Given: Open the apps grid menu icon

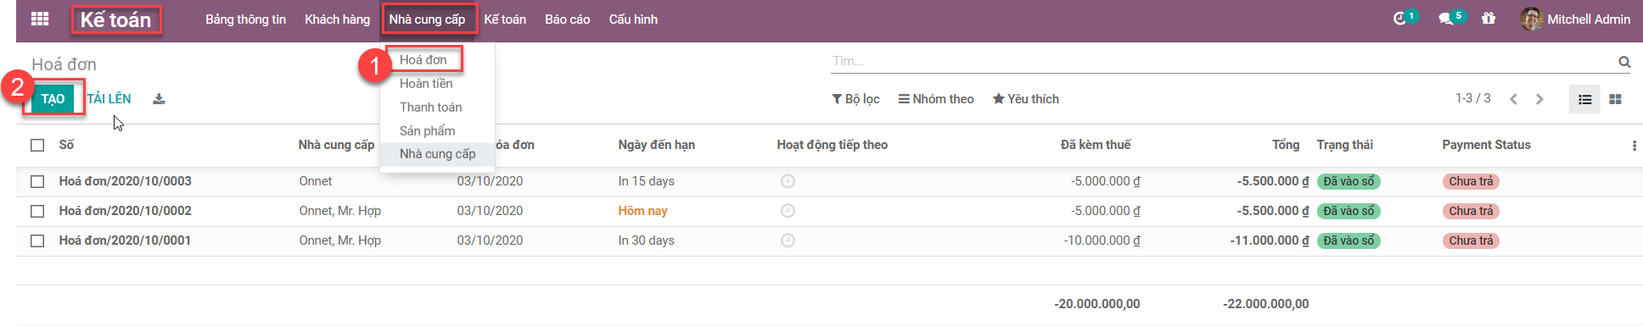Looking at the screenshot, I should [x=40, y=19].
